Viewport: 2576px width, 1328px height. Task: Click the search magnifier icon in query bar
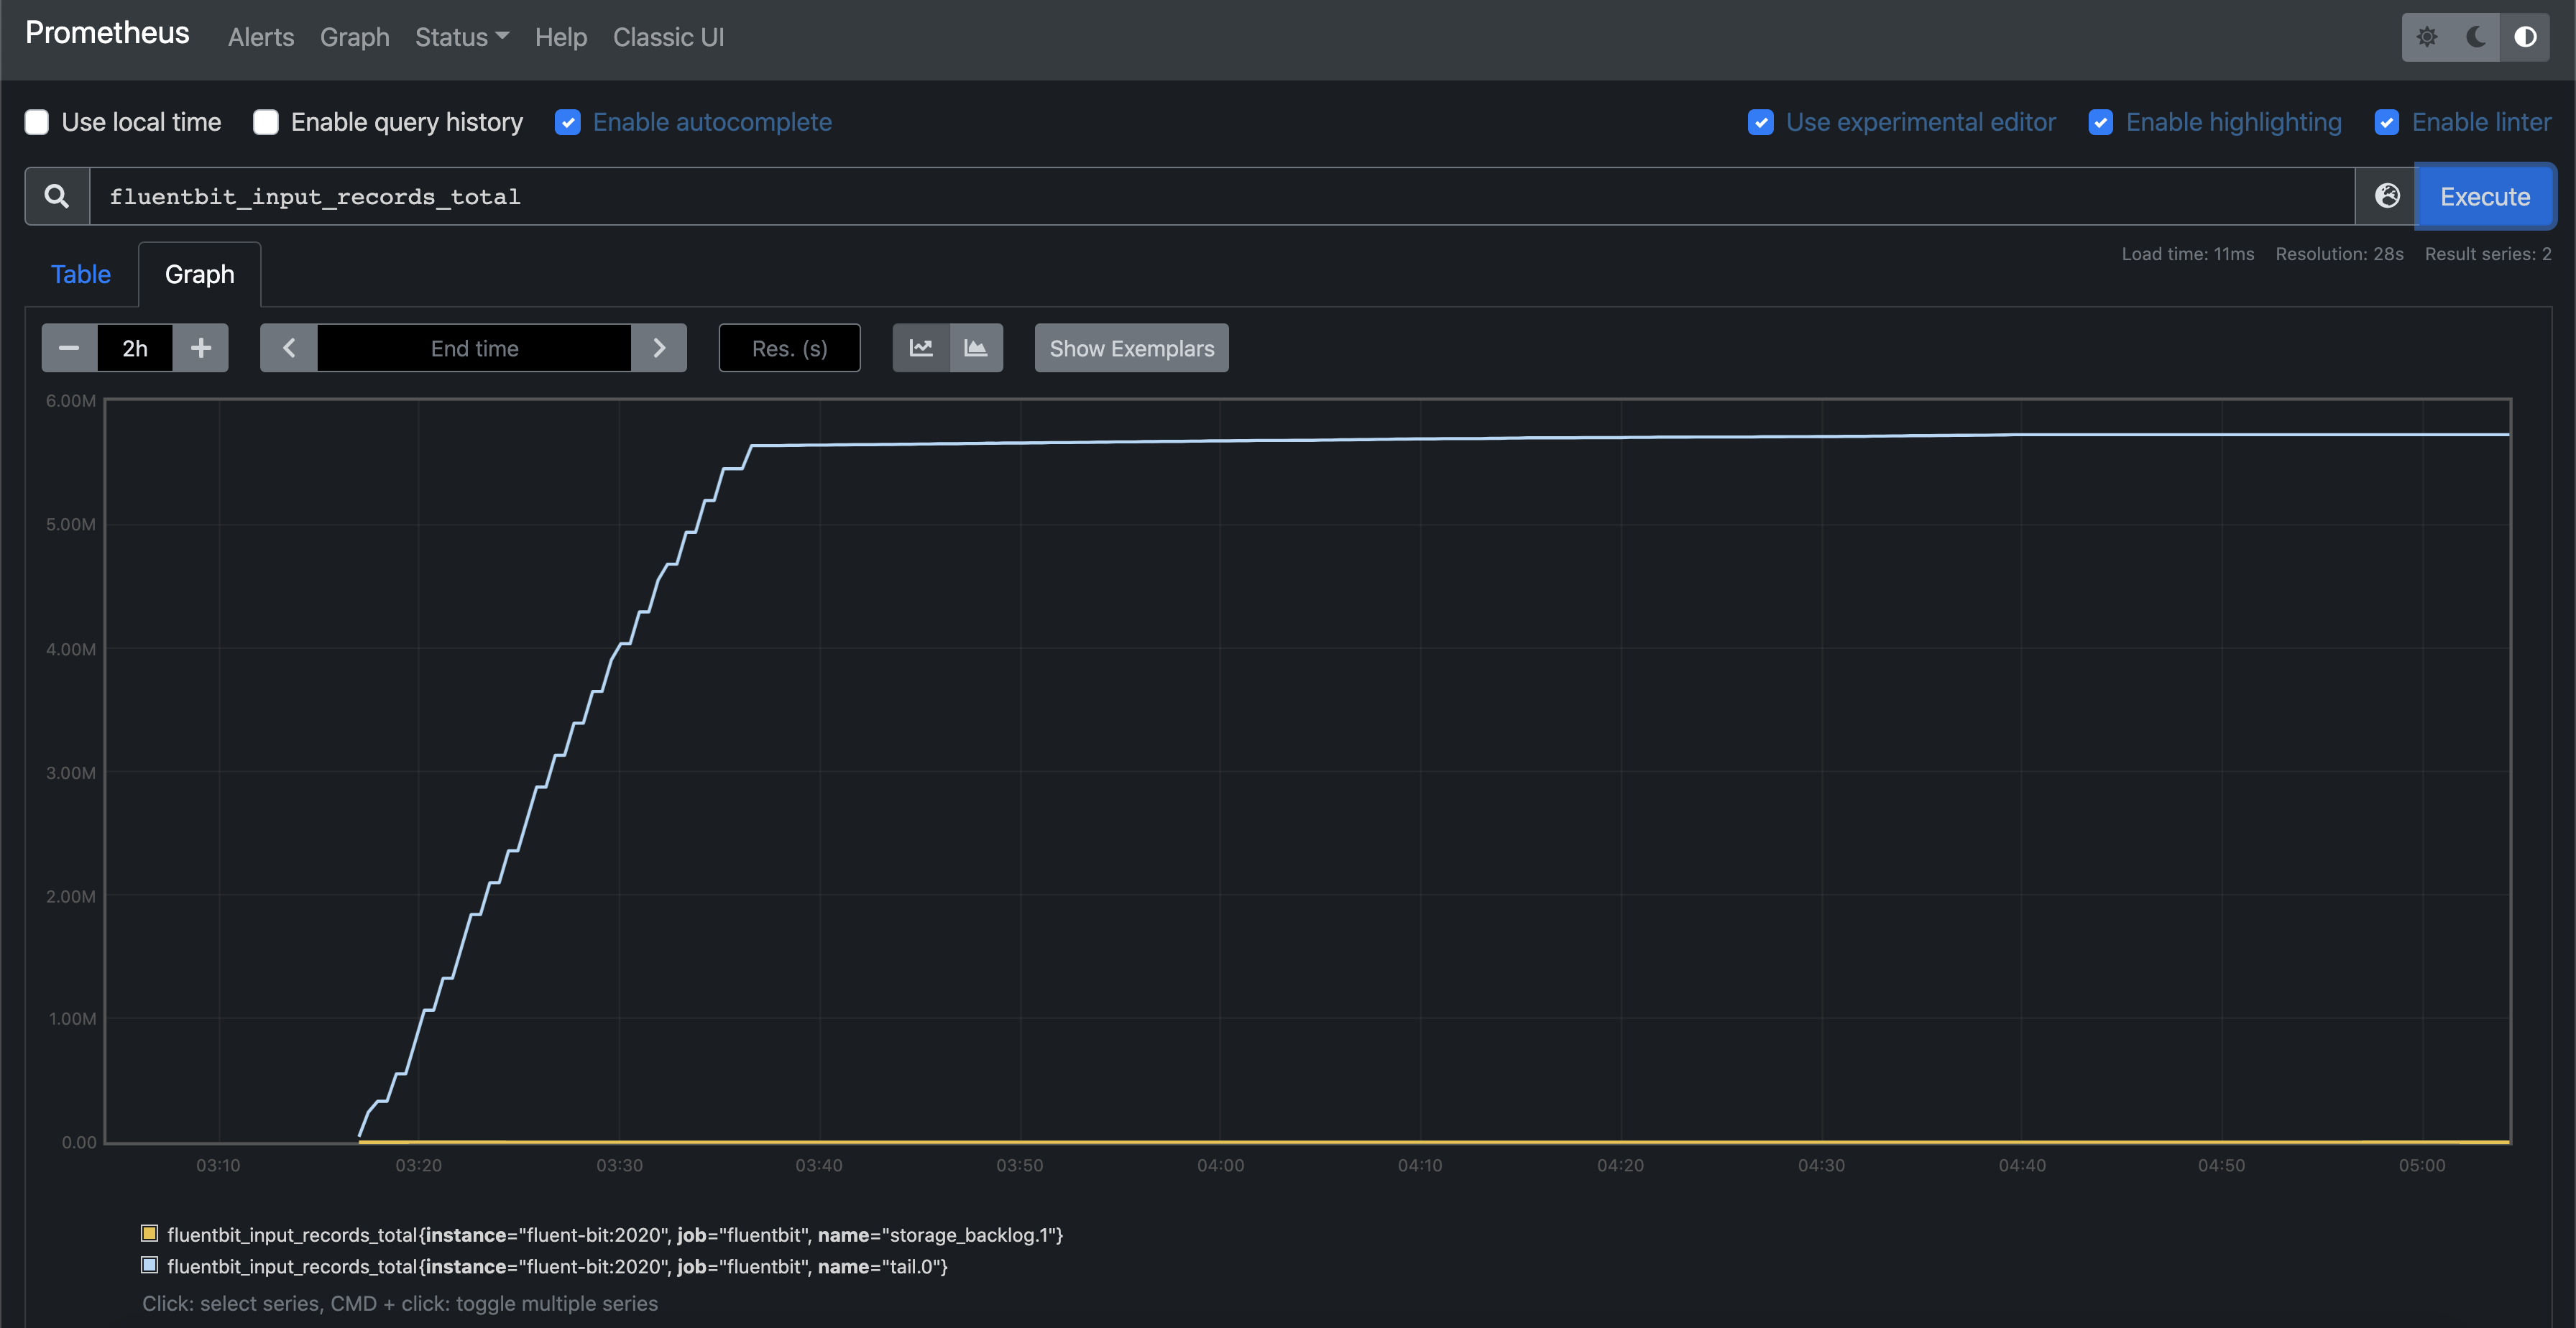click(56, 195)
